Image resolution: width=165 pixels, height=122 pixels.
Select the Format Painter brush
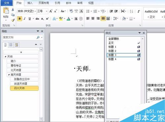[x=13, y=20]
